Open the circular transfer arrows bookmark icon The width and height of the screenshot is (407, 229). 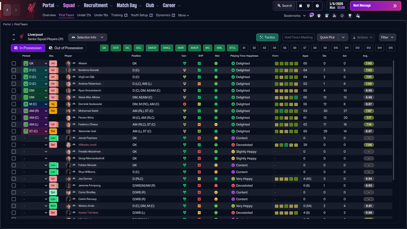pos(342,16)
